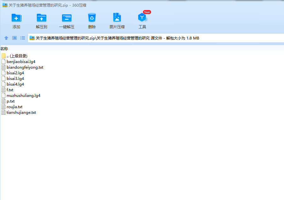This screenshot has height=200, width=284.
Task: Select file bisai2.lg4
Action: click(x=13, y=73)
